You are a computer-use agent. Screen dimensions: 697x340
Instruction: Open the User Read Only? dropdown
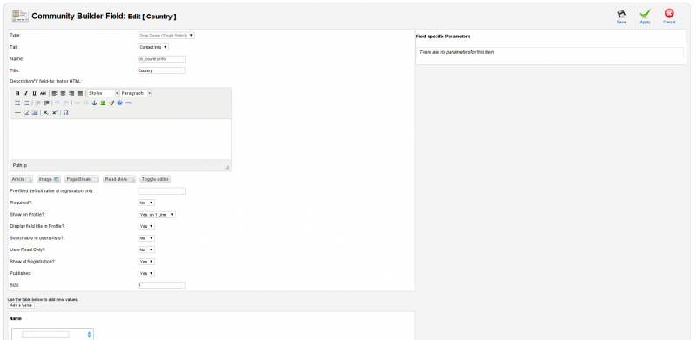tap(146, 250)
